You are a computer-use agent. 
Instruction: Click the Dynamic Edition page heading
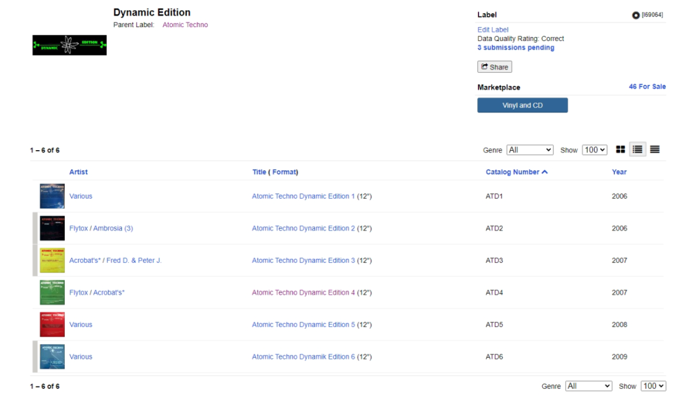(152, 12)
